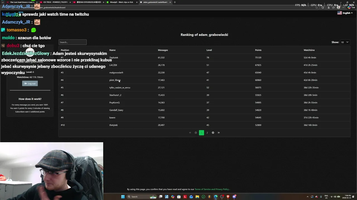This screenshot has height=200, width=357.
Task: Close the ICH TROJE YouTube tab
Action: tap(70, 2)
